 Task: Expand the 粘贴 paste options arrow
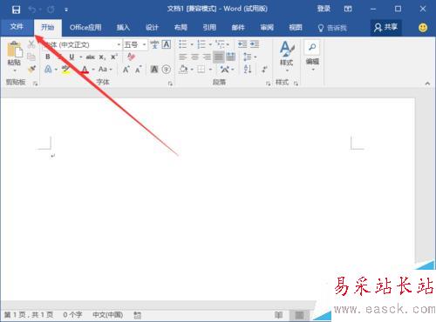point(14,70)
